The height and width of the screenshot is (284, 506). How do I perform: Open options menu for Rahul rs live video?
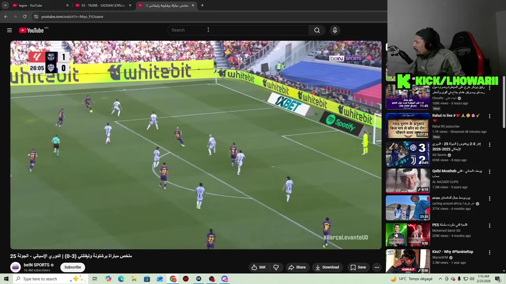pos(489,116)
